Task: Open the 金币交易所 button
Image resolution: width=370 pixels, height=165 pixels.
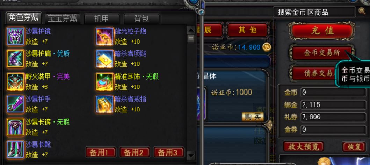Action: [x=322, y=53]
